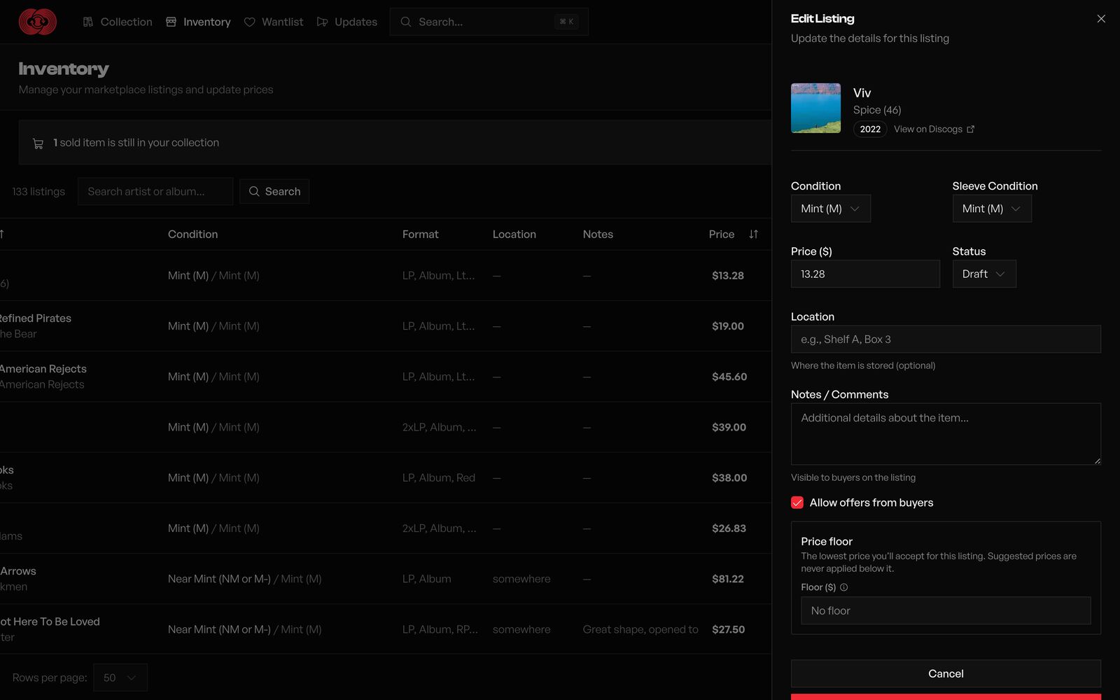This screenshot has width=1120, height=700.
Task: Open the Wantlist tab
Action: click(x=274, y=22)
